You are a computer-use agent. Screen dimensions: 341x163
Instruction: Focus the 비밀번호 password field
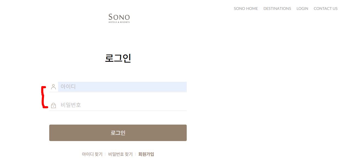pos(122,105)
